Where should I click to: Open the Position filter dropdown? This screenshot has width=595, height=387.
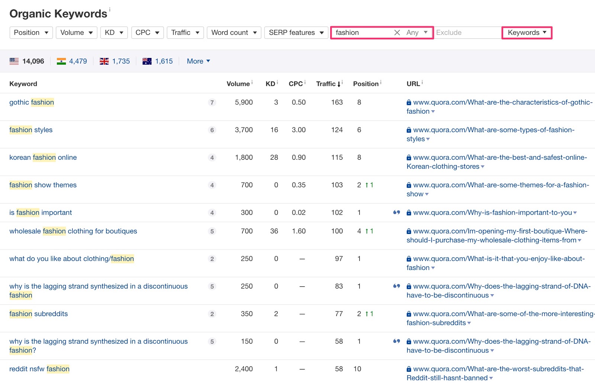point(31,33)
